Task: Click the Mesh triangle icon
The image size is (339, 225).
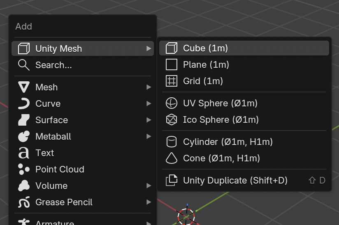Action: [x=24, y=87]
